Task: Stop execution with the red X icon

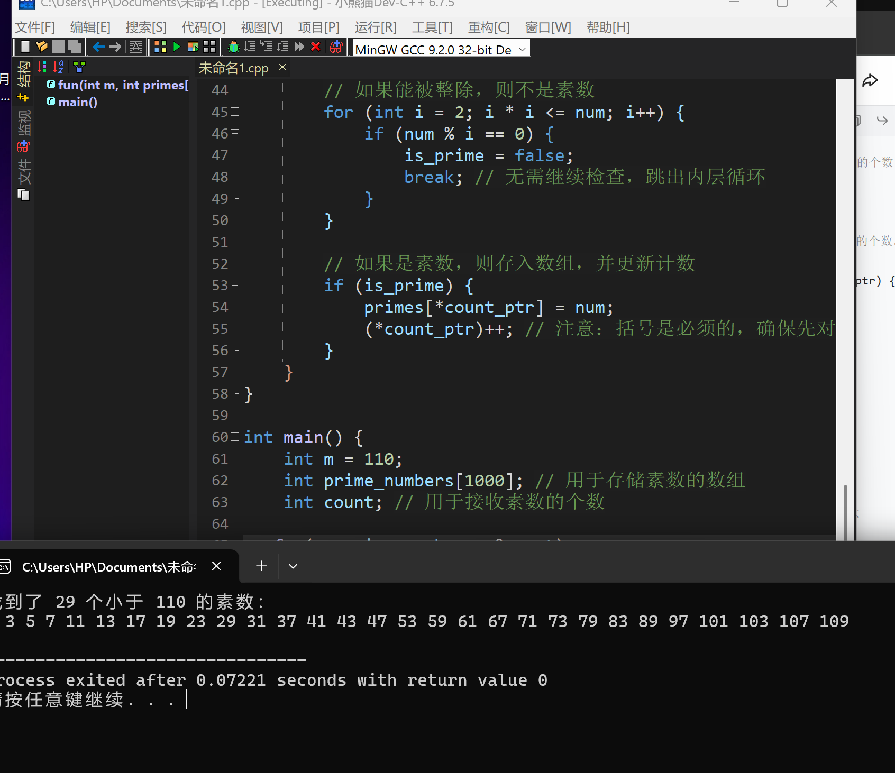Action: click(316, 47)
